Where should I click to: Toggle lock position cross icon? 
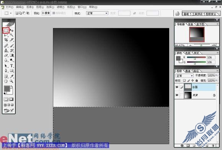coord(193,80)
